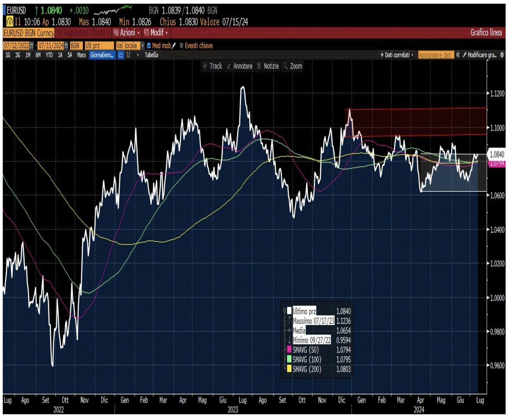
Task: Click the BGN source field
Action: tap(76, 46)
